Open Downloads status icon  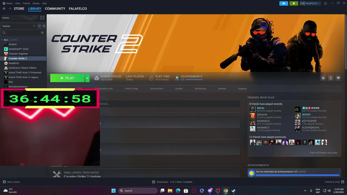[x=153, y=182]
